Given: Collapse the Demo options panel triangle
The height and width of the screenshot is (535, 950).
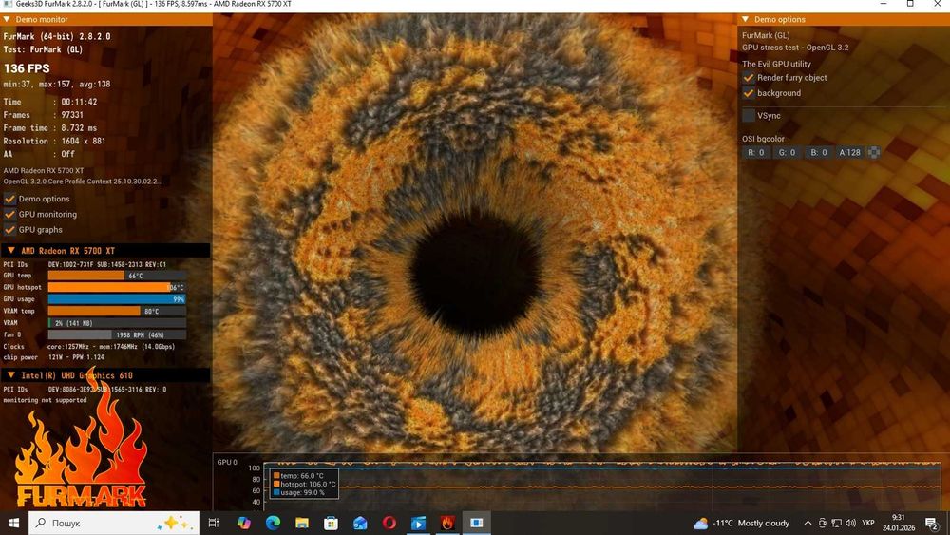Looking at the screenshot, I should click(x=745, y=19).
